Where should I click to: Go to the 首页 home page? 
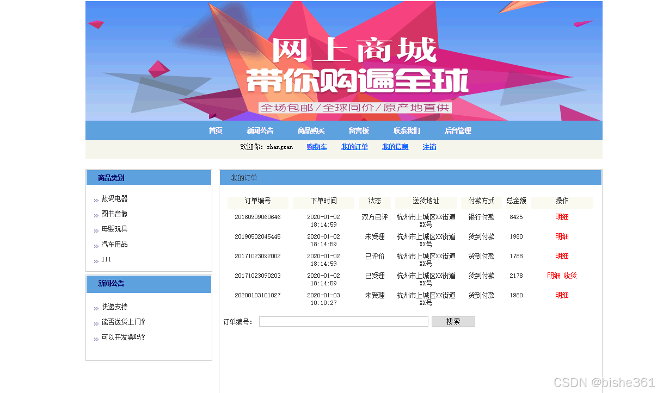[216, 130]
